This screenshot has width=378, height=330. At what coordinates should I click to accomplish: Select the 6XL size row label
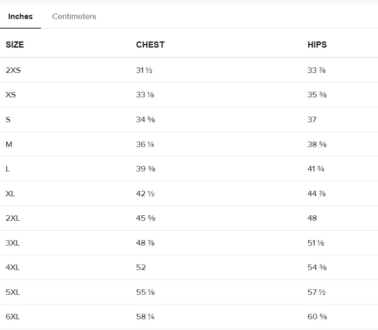click(x=13, y=316)
